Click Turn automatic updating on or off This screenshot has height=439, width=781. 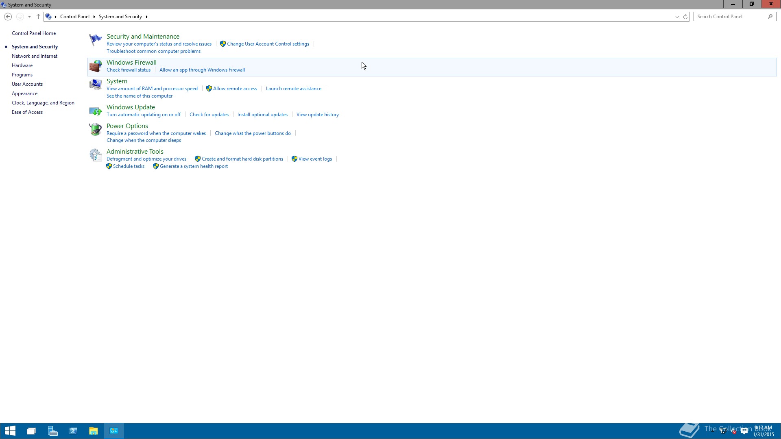point(144,115)
